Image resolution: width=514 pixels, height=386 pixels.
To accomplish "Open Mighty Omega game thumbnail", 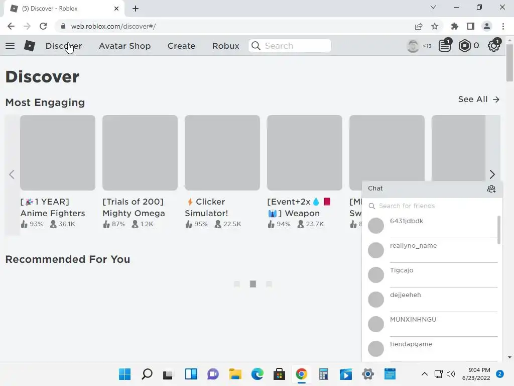I will [x=140, y=153].
